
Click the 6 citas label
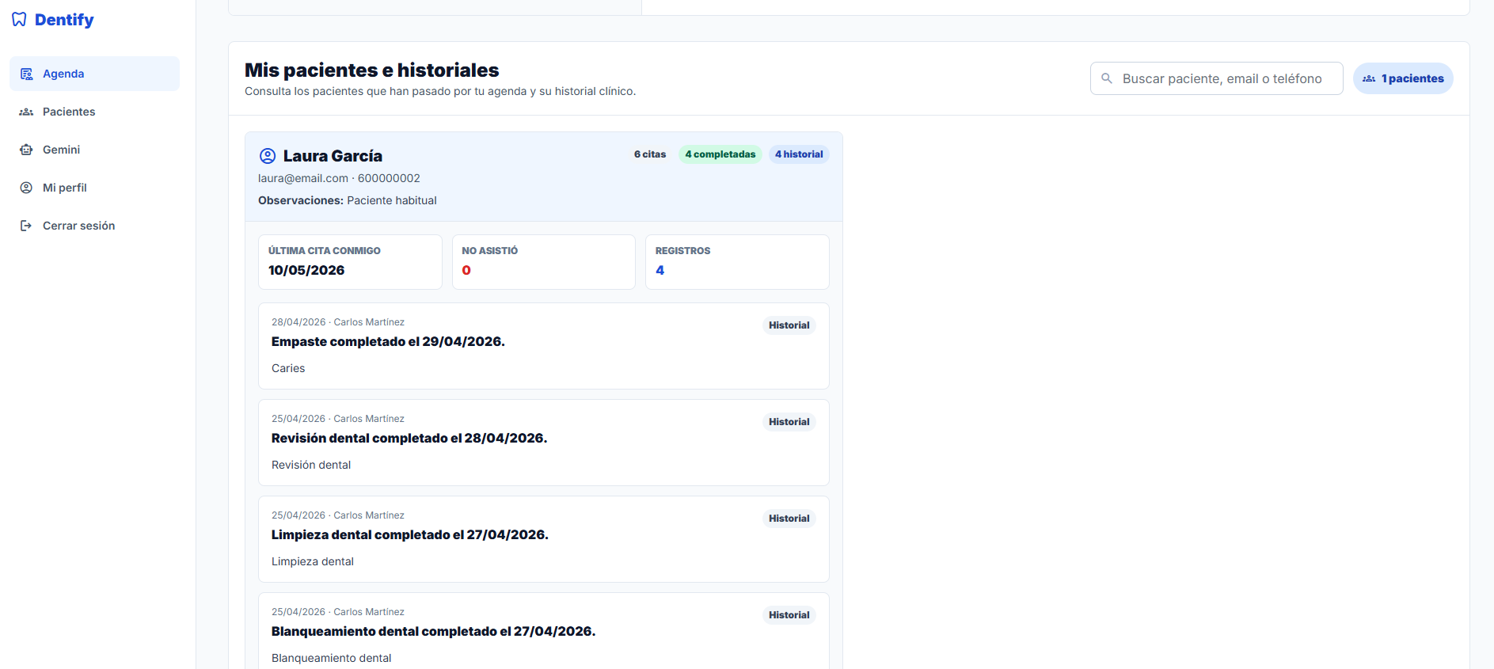pyautogui.click(x=650, y=154)
